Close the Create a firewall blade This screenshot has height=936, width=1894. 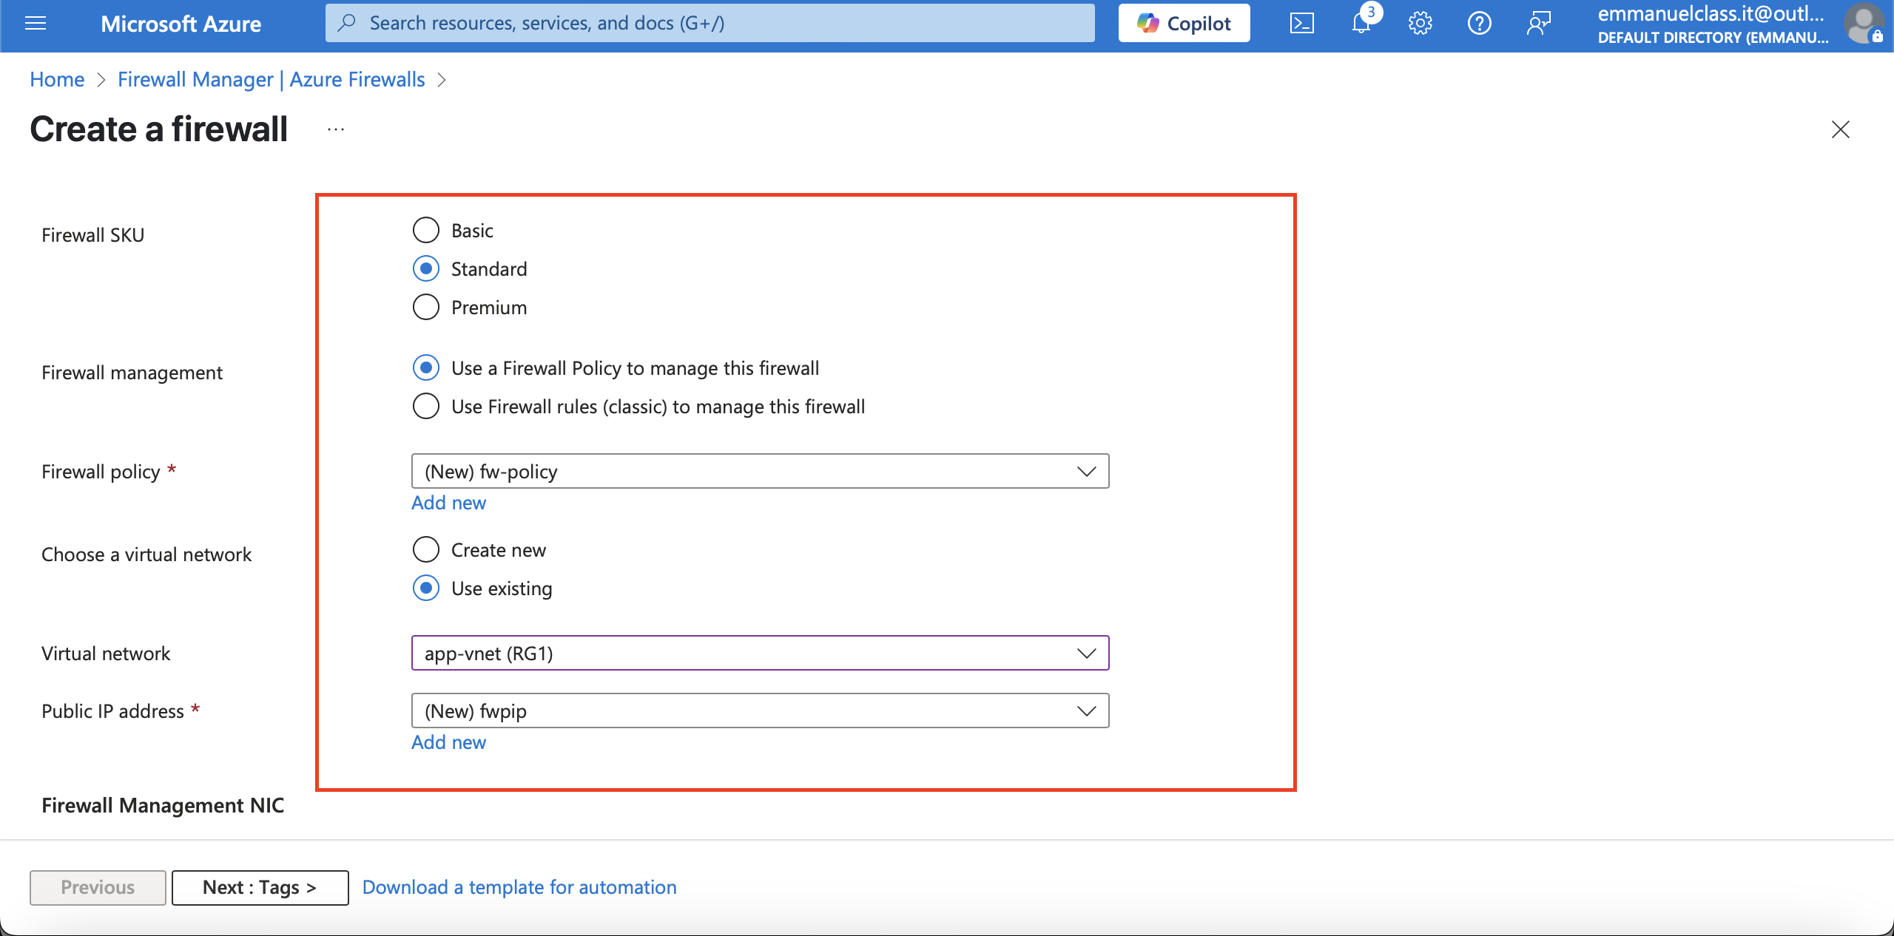(1841, 129)
